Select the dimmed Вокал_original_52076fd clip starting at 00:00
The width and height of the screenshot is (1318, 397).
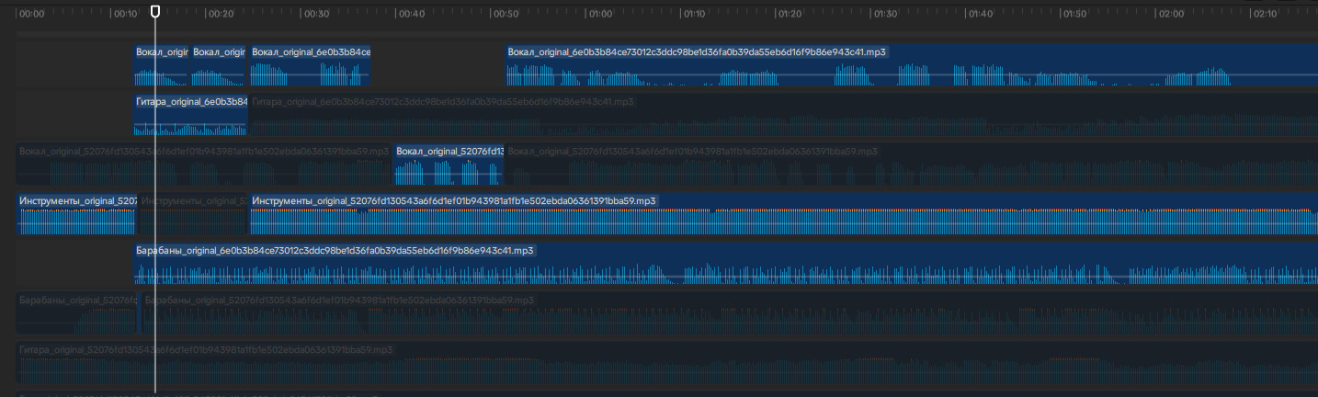coord(204,164)
